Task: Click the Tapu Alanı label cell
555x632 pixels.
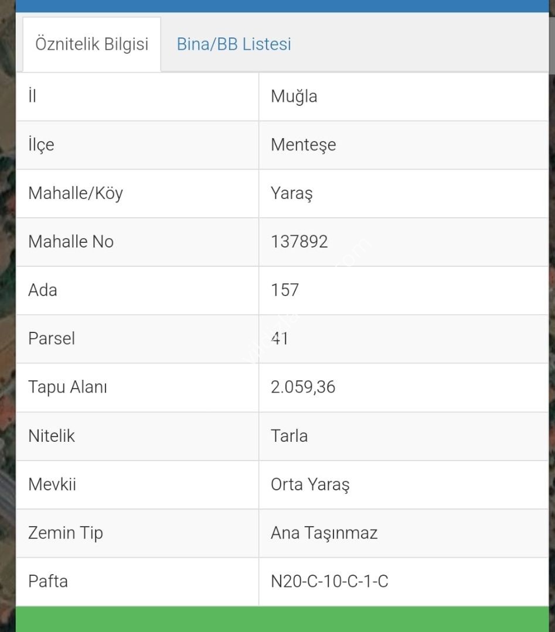Action: [137, 387]
